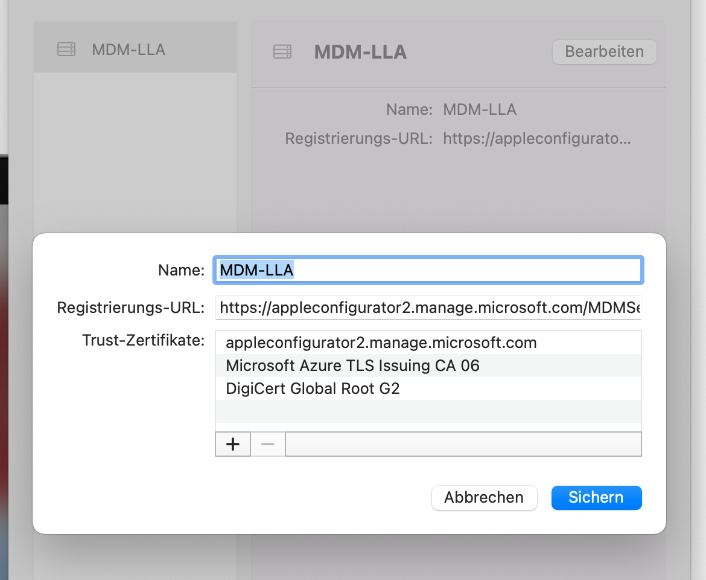Viewport: 706px width, 580px height.
Task: Click the server icon beside MDM-LLA in sidebar
Action: coord(66,50)
